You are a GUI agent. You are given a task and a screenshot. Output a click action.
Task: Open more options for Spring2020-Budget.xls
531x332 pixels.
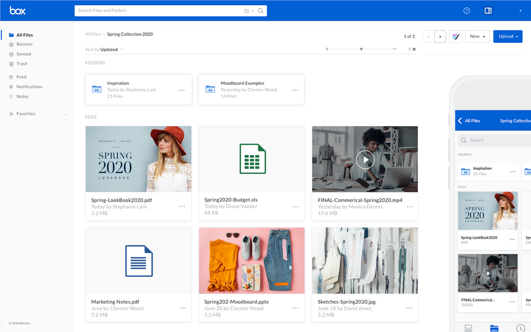click(x=295, y=207)
